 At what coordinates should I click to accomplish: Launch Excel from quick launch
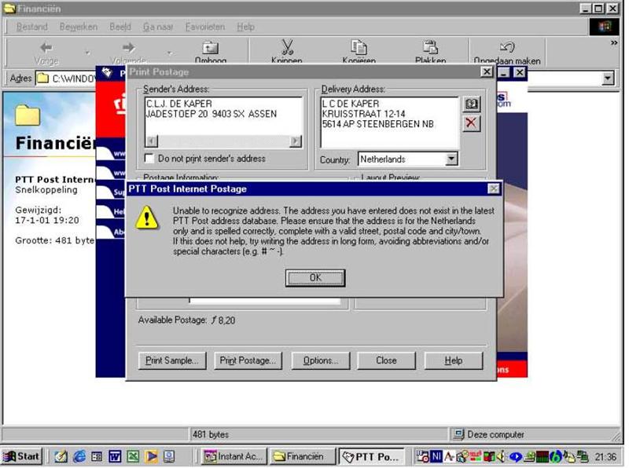[133, 456]
